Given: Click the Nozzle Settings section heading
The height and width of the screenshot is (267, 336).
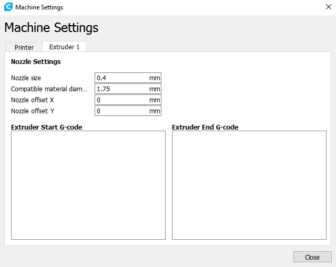Looking at the screenshot, I should point(36,62).
